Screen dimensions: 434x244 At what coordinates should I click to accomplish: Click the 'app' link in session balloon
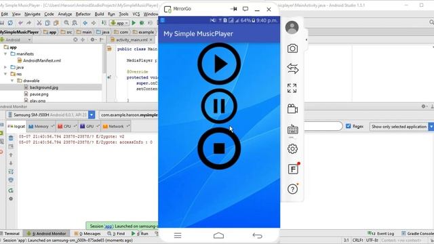point(108,226)
